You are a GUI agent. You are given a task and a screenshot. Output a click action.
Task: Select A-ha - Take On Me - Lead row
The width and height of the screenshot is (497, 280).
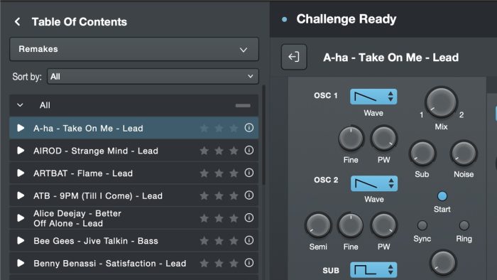tap(134, 128)
